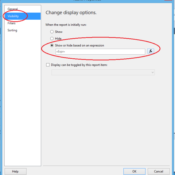Open the Sorting page
Image resolution: width=175 pixels, height=175 pixels.
(12, 30)
